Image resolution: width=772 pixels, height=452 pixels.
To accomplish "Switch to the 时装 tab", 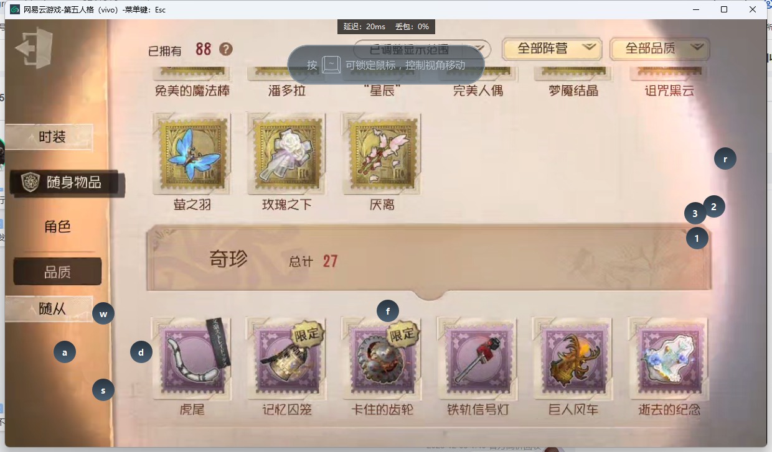I will [x=50, y=137].
